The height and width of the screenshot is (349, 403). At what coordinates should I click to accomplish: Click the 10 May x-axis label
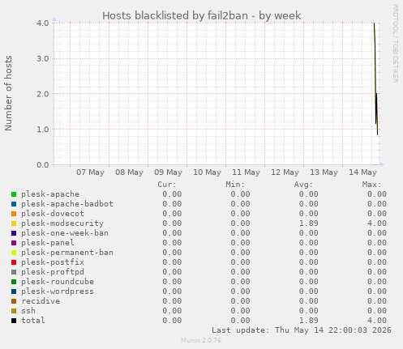[207, 172]
